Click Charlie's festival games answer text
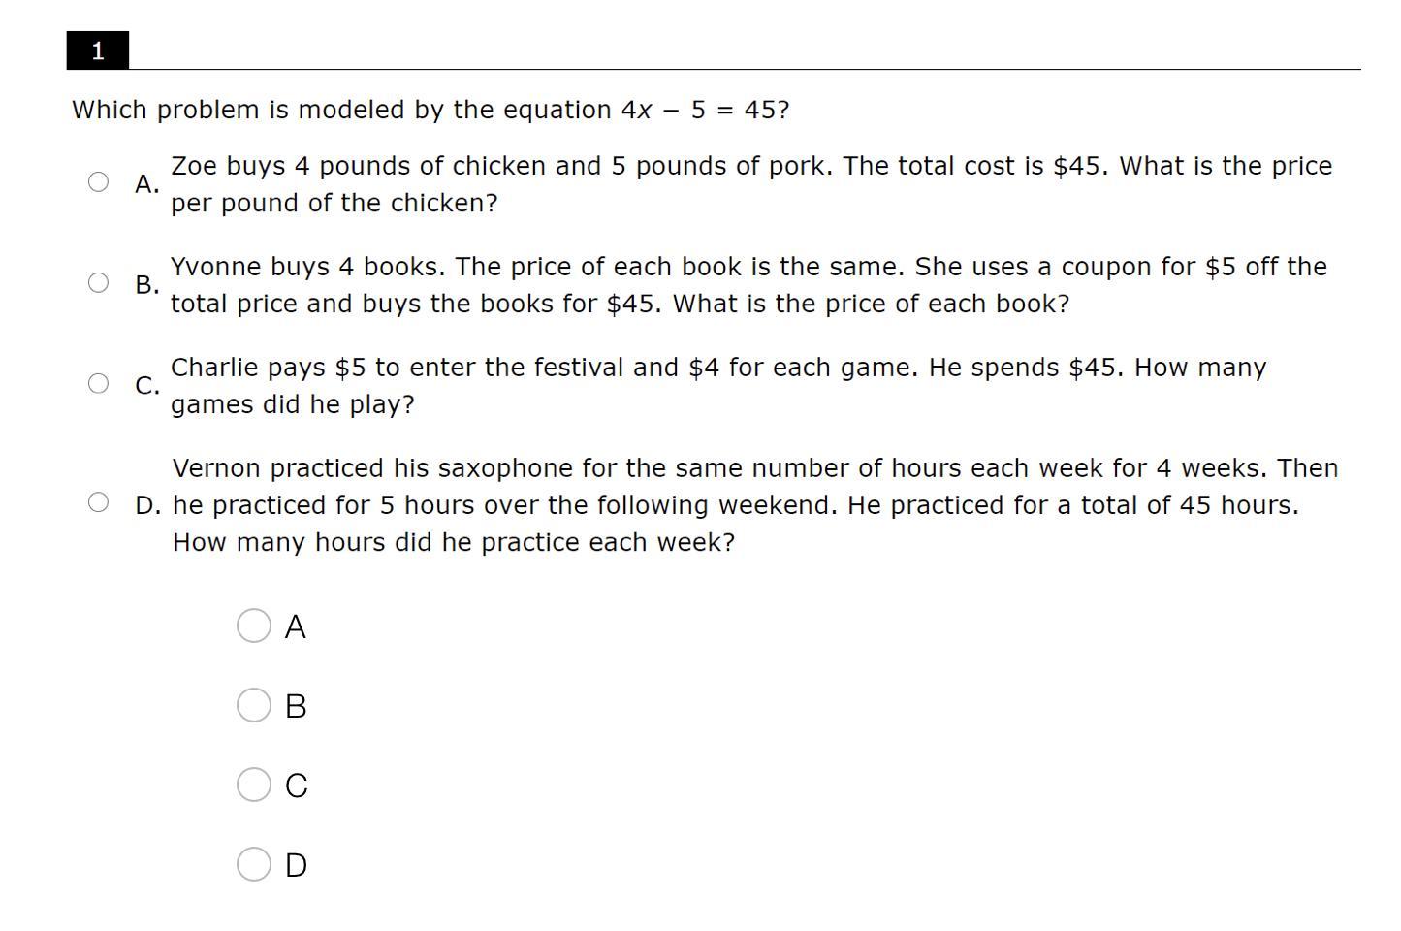 point(718,385)
